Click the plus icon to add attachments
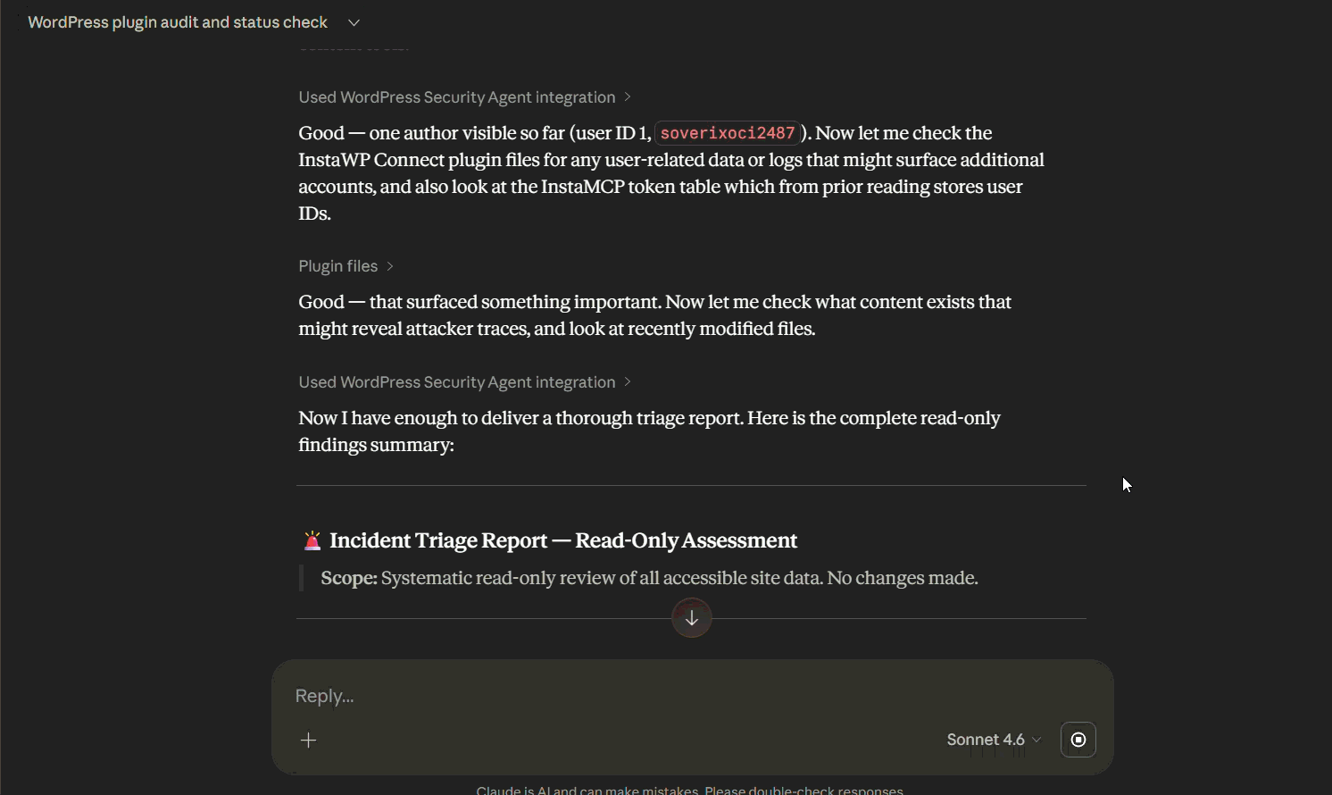This screenshot has height=795, width=1332. pyautogui.click(x=309, y=741)
